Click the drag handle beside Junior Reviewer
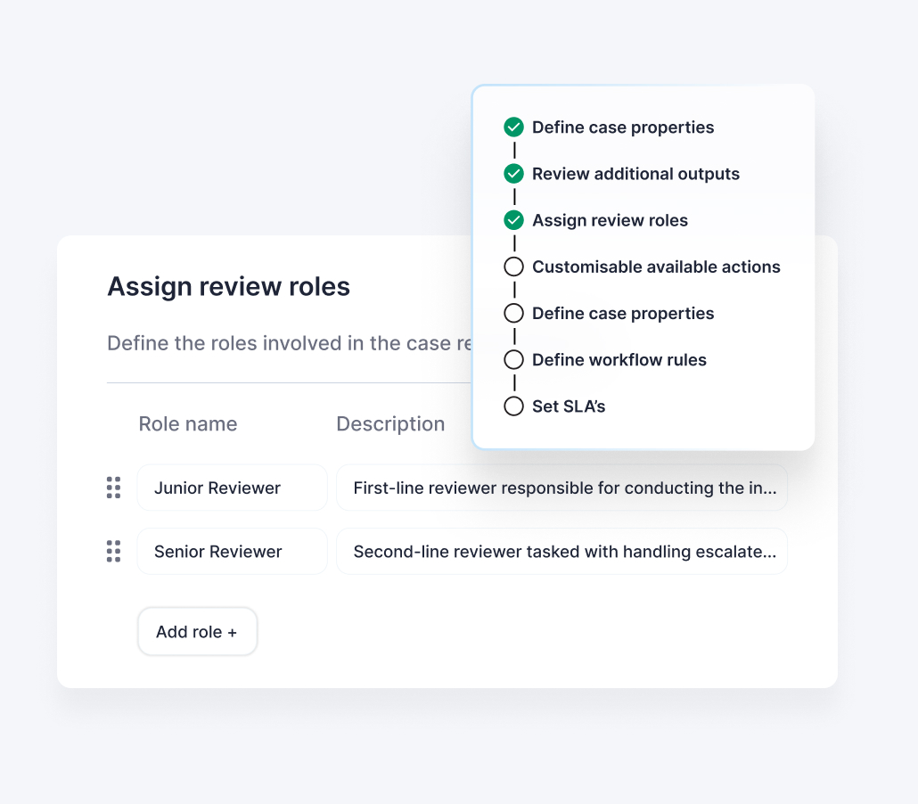Screen dimensions: 918x804 pos(113,488)
